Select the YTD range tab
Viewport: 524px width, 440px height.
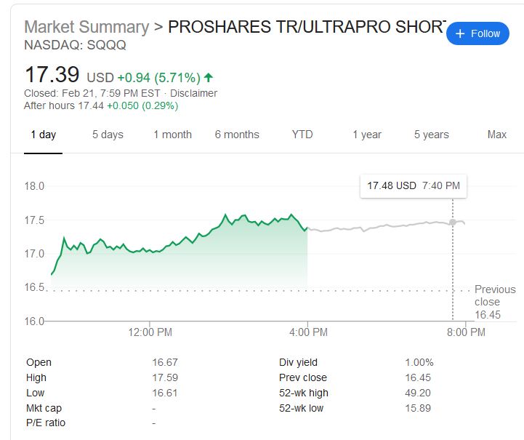tap(302, 135)
